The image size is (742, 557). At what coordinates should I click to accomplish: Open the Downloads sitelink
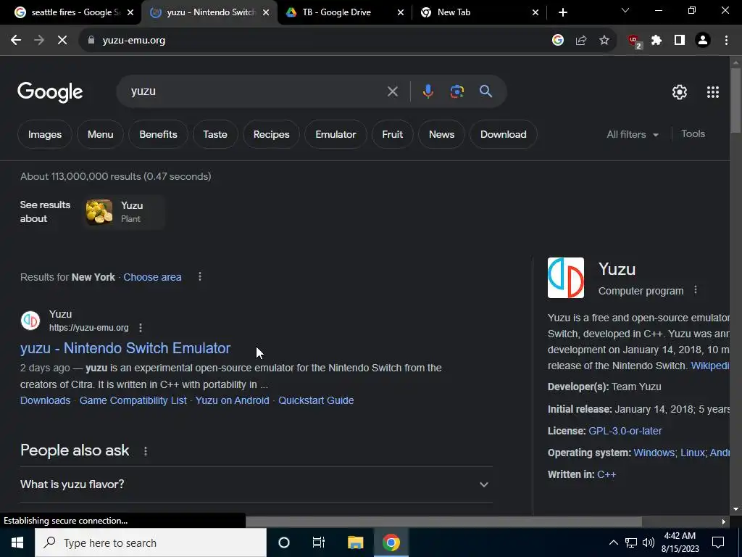click(46, 400)
